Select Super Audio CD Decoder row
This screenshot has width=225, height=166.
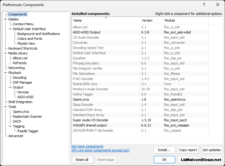(x=140, y=120)
